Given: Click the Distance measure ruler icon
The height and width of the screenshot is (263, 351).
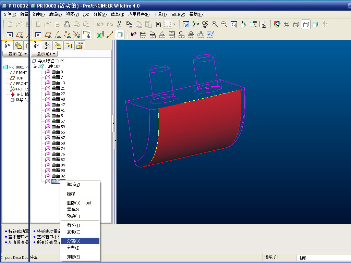Looking at the screenshot, I should point(143,35).
